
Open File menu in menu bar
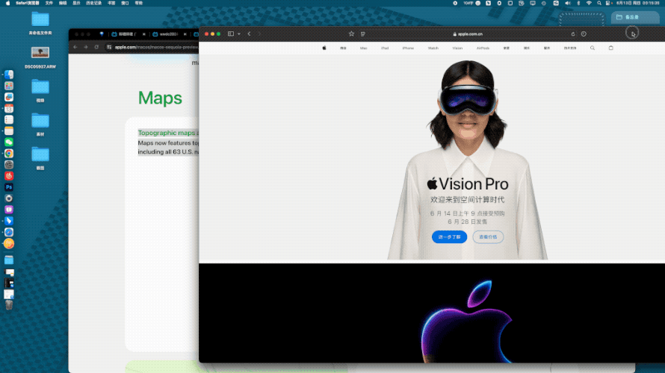pos(49,3)
